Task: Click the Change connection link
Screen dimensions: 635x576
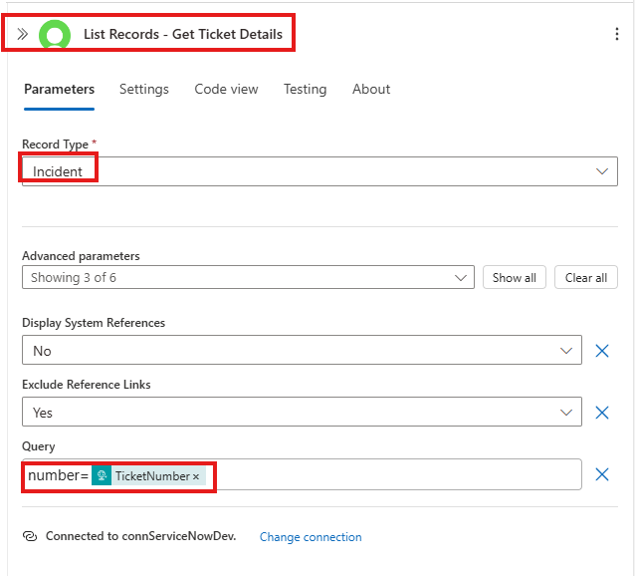Action: click(311, 537)
